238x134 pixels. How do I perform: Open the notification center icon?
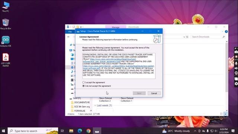[x=233, y=131]
